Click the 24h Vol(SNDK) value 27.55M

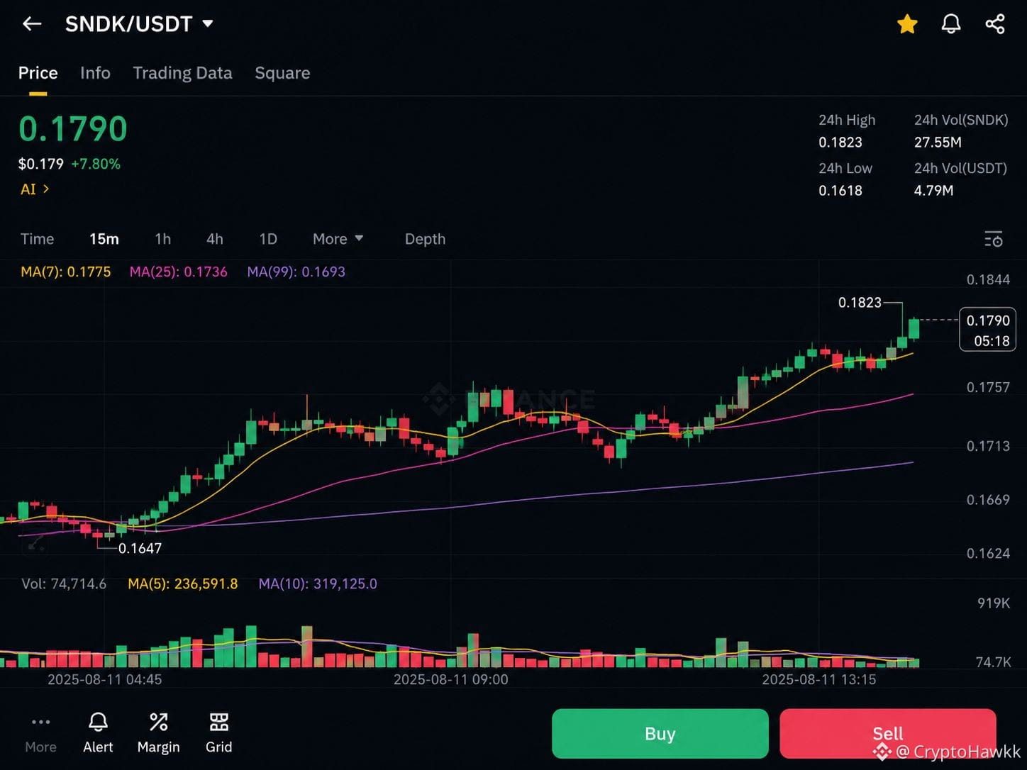(938, 143)
